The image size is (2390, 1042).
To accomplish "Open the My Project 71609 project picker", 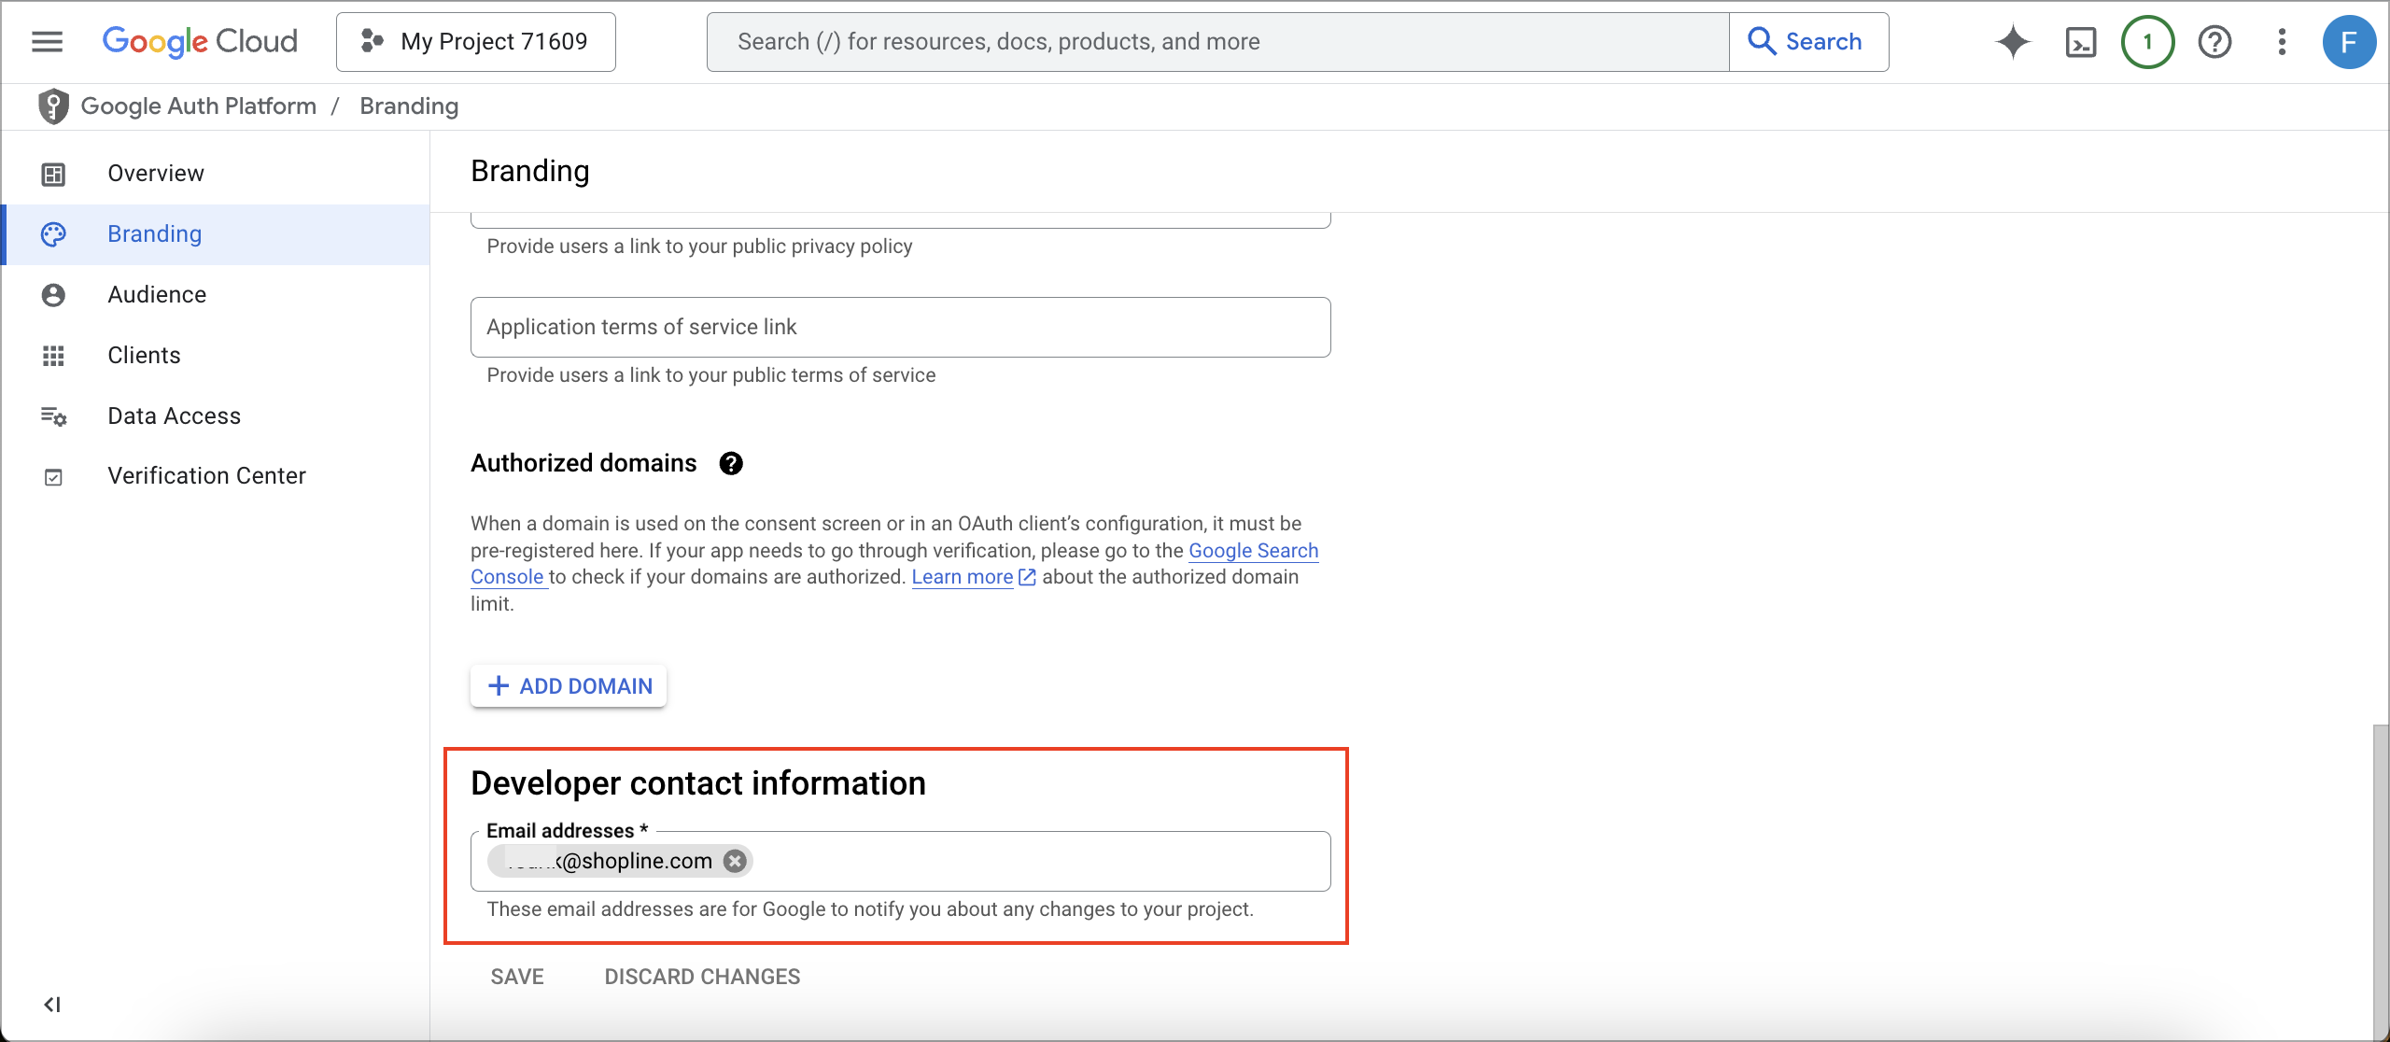I will (x=476, y=42).
